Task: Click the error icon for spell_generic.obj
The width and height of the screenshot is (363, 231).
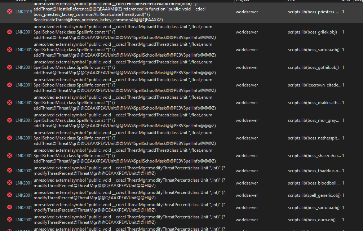Action: click(x=9, y=195)
